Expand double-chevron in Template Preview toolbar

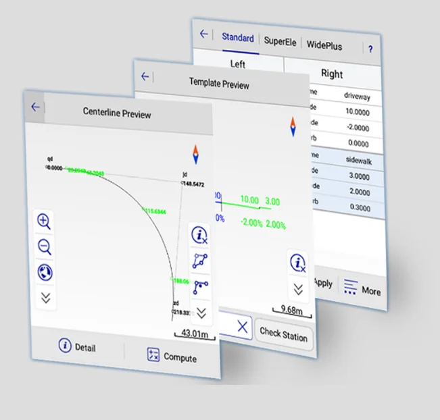coord(298,290)
